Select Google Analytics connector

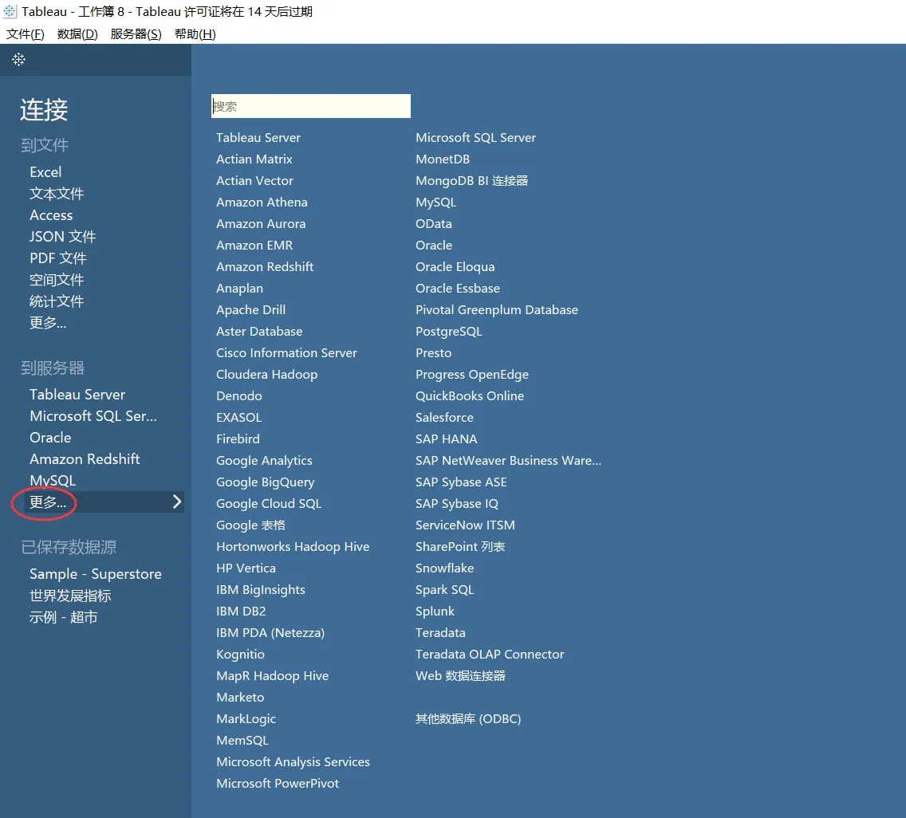264,460
